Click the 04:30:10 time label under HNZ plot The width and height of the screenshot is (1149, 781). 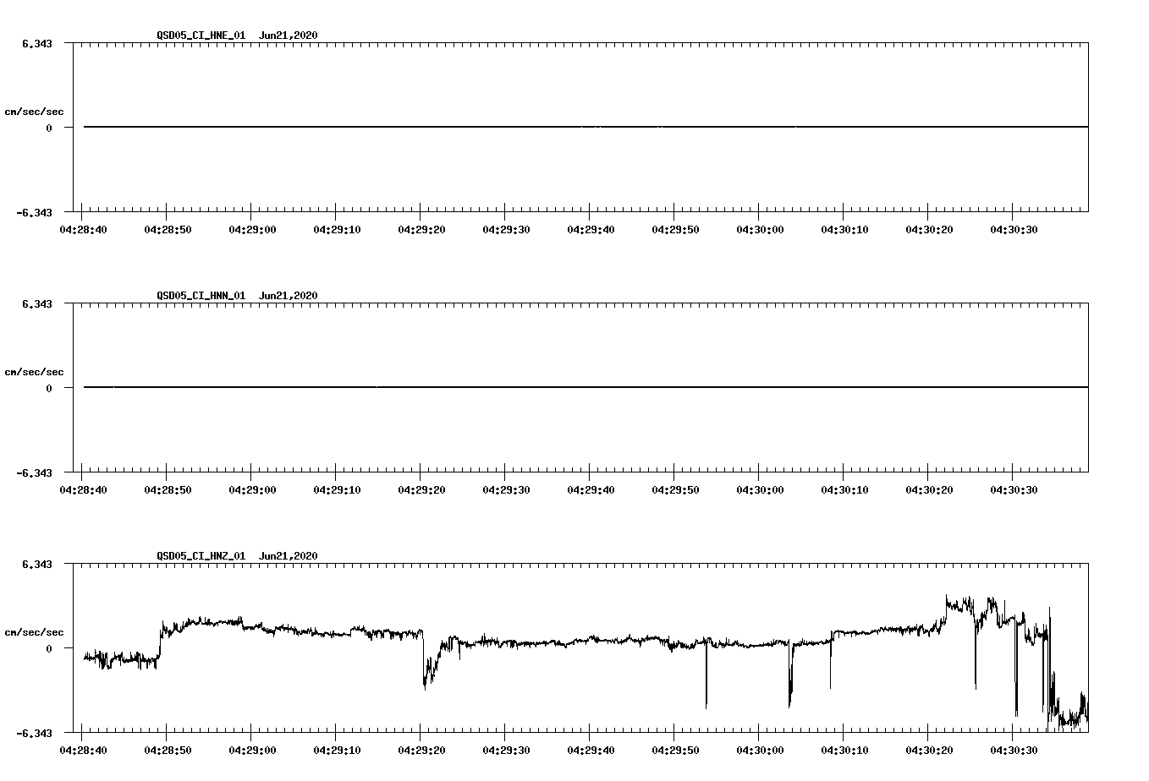(x=844, y=751)
